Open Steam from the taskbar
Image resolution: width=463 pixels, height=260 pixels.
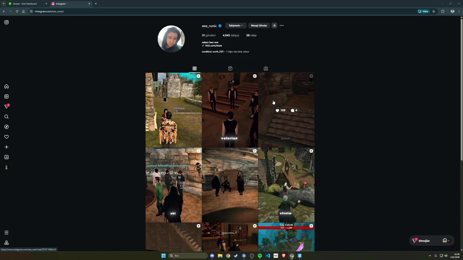click(x=236, y=256)
